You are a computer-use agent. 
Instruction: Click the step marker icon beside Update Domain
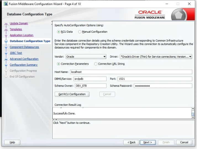point(6,24)
